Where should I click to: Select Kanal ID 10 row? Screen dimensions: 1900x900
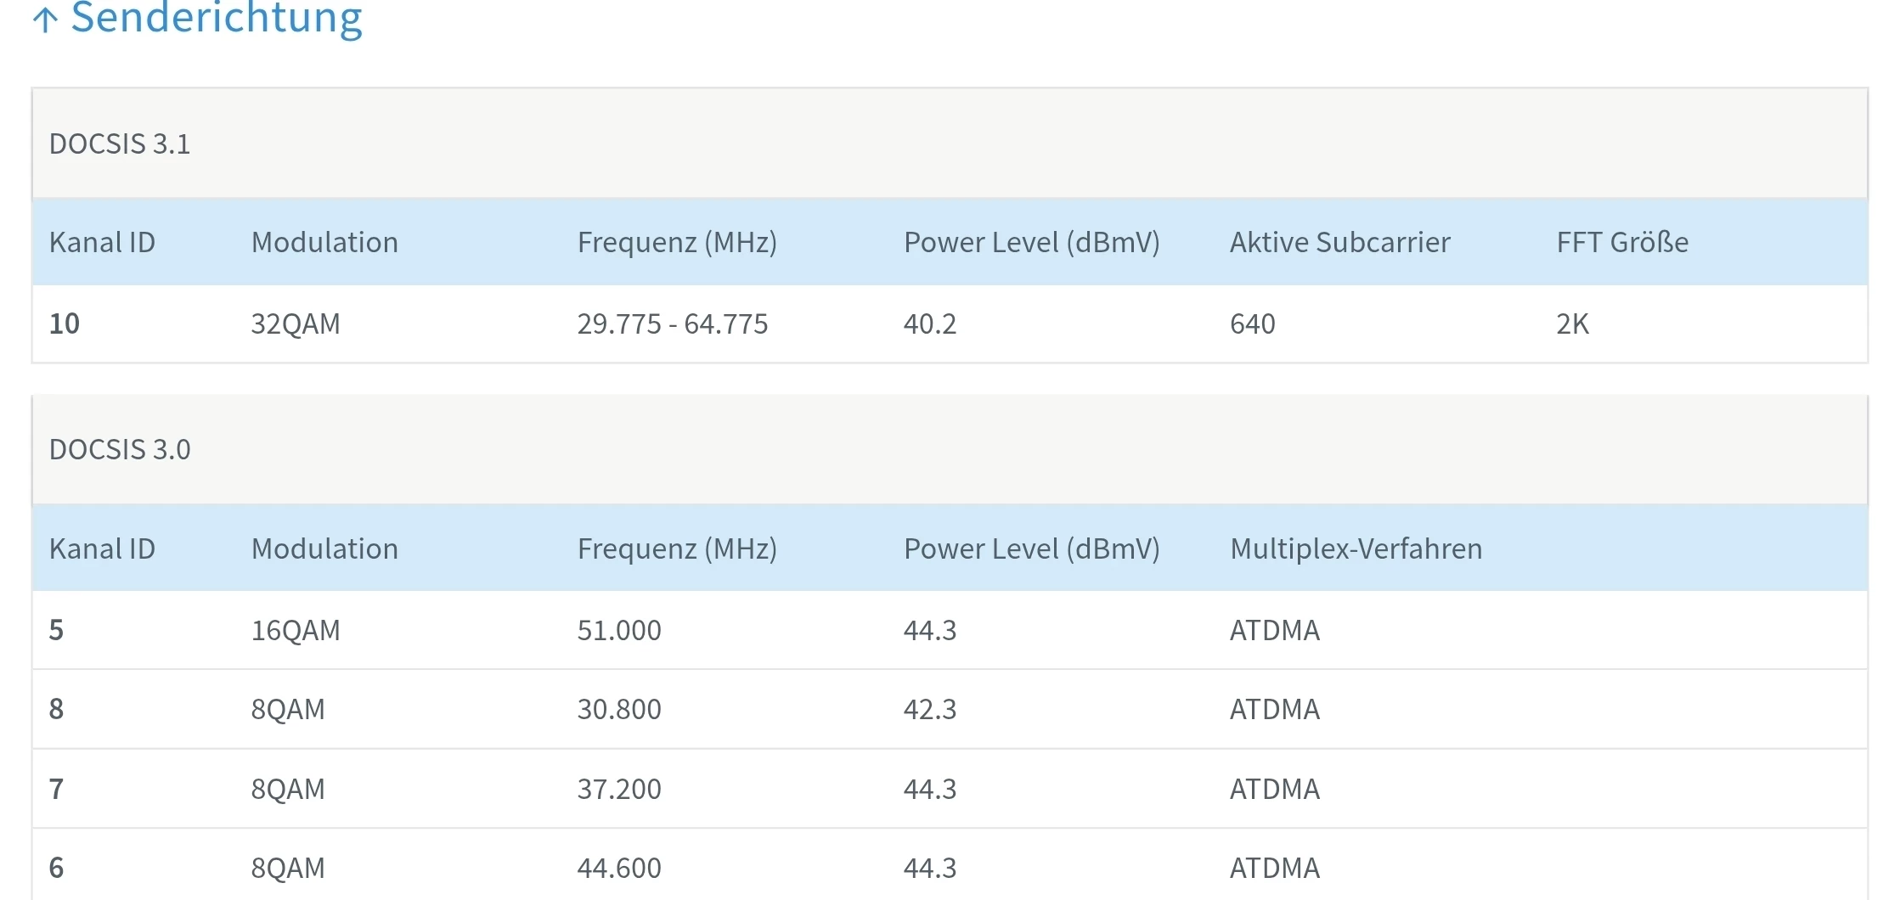click(x=65, y=324)
